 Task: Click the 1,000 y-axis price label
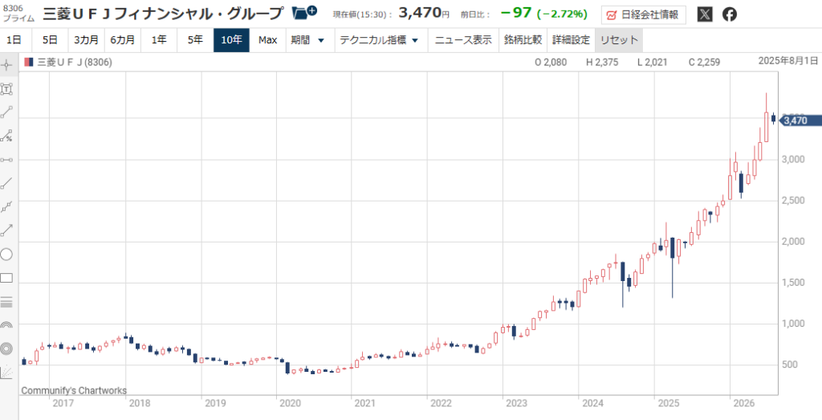click(791, 324)
